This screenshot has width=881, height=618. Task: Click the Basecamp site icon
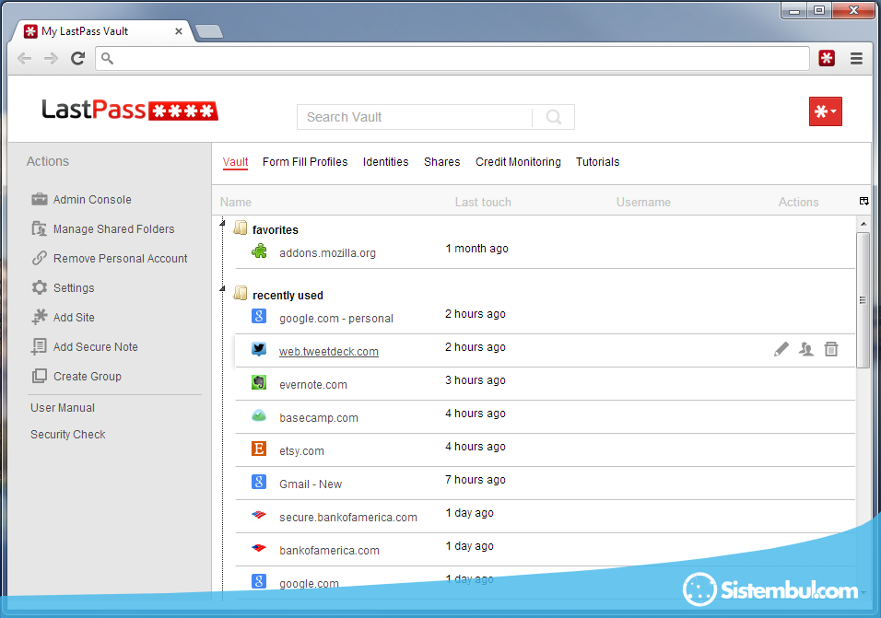coord(259,416)
